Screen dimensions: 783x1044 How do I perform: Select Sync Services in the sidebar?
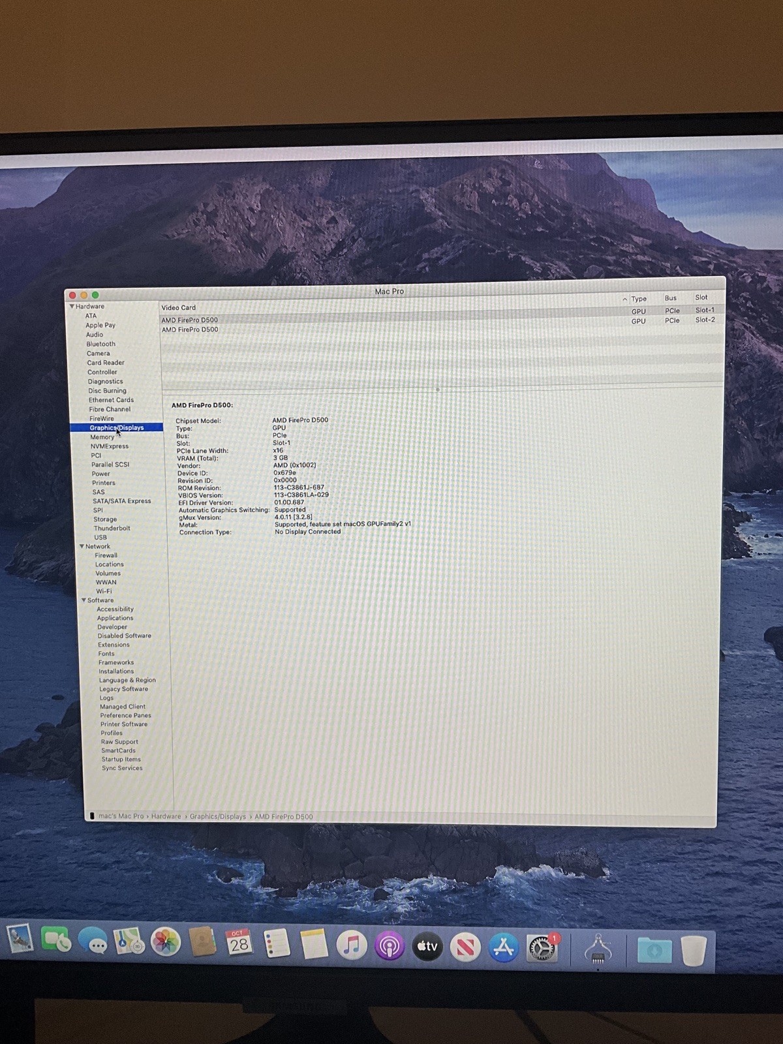[122, 768]
